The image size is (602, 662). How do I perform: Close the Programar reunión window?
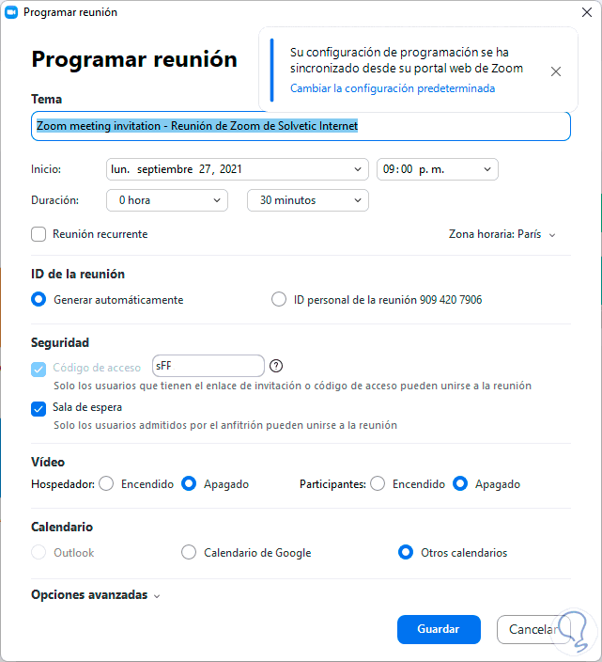[584, 12]
